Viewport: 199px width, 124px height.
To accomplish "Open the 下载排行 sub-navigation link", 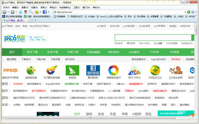I will coord(26,59).
